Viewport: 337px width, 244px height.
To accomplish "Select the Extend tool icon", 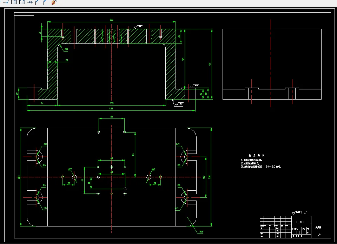I will (x=6, y=2).
